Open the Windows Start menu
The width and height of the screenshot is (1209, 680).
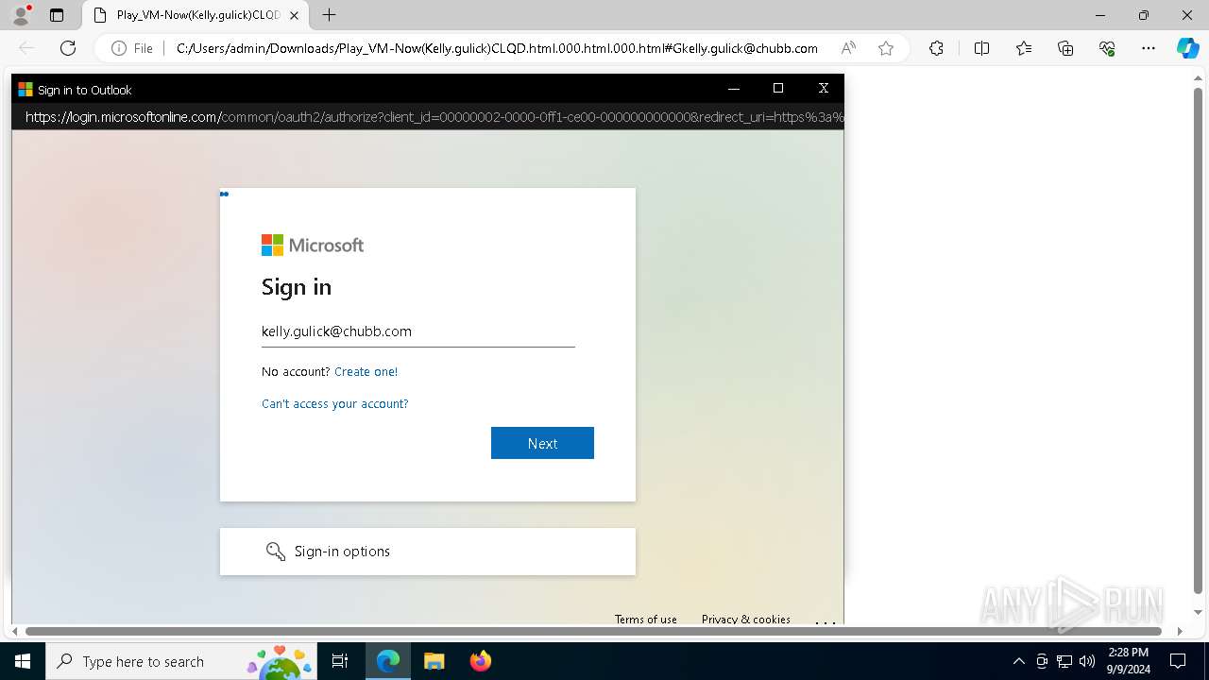point(23,661)
